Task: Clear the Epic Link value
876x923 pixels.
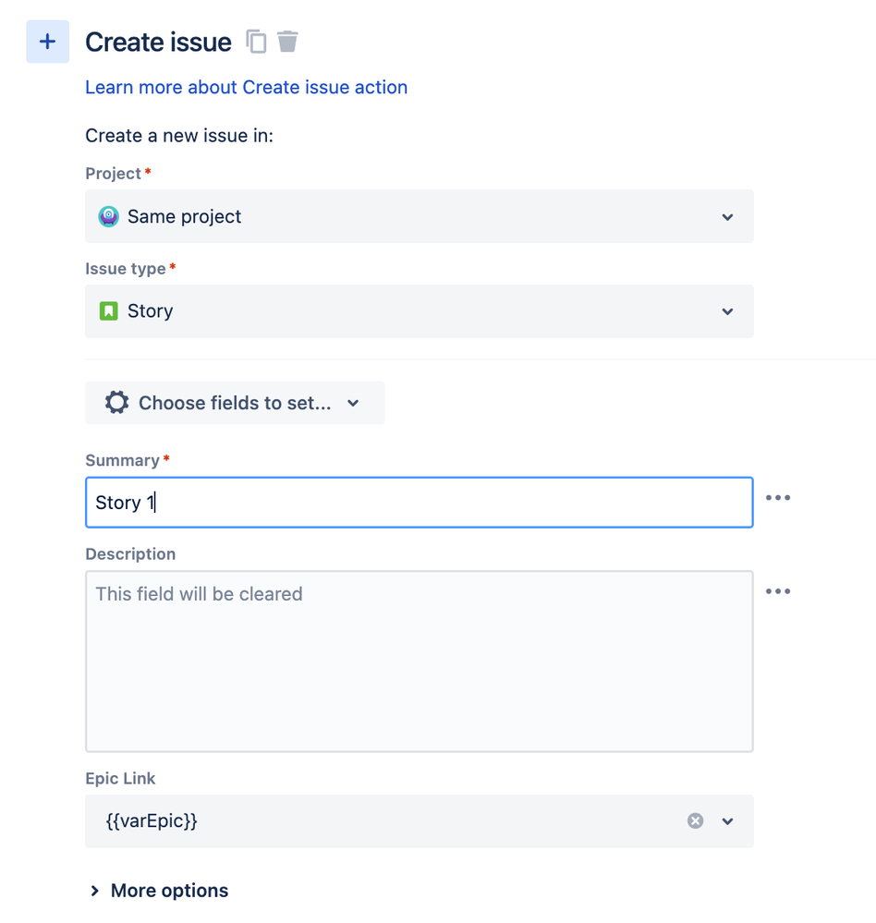Action: 695,821
